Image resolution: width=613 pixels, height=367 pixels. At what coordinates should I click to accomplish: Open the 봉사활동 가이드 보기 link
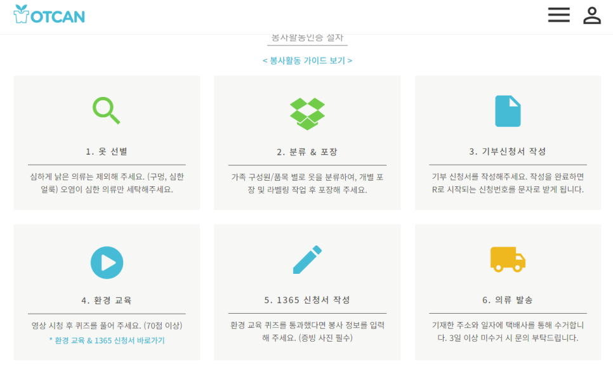307,60
